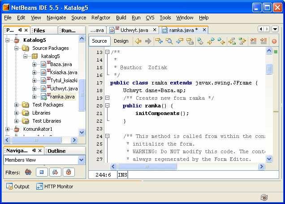Click the Toggle Bookmark toolbar icon
Screen dimensions: 285x204
click(x=200, y=41)
